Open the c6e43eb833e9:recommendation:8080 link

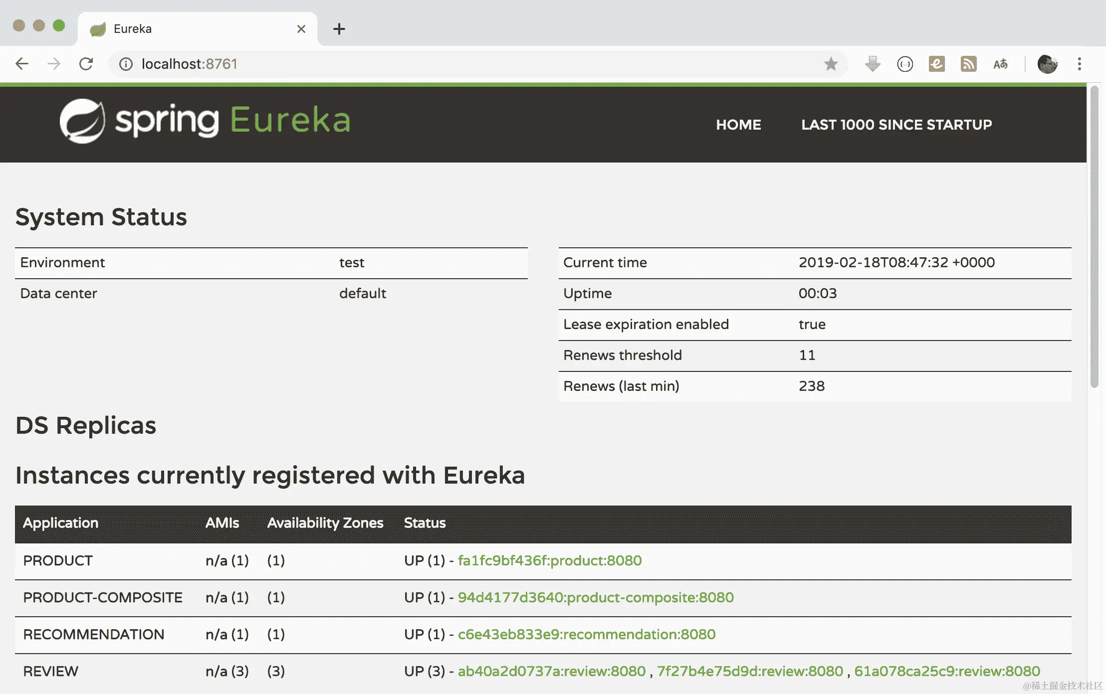[586, 634]
